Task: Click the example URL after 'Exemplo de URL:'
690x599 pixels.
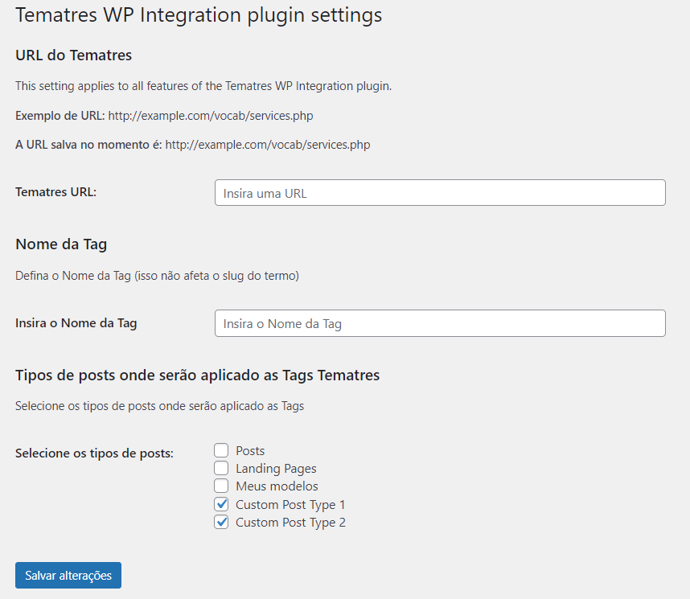Action: pyautogui.click(x=211, y=115)
